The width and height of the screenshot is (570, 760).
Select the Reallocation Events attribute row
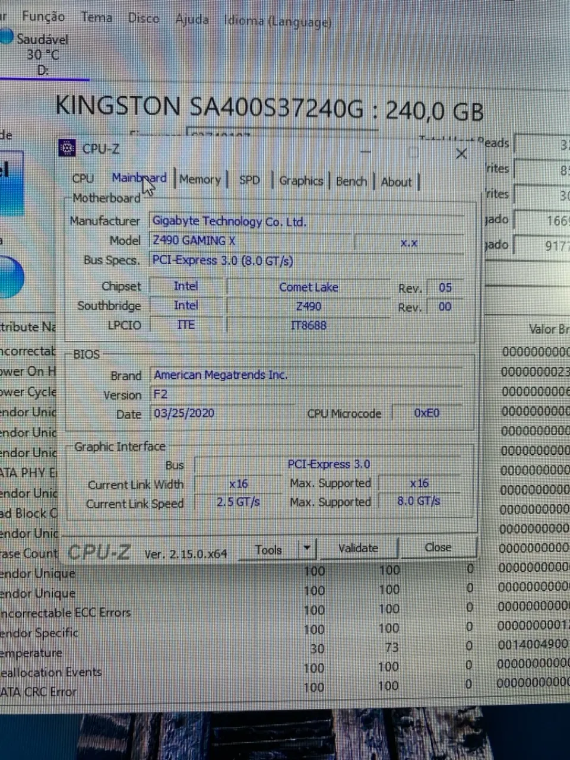pyautogui.click(x=285, y=670)
